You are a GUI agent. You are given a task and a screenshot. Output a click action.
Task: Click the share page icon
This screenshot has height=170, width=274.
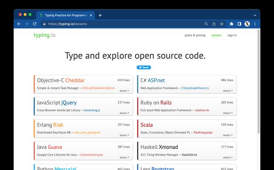214,24
